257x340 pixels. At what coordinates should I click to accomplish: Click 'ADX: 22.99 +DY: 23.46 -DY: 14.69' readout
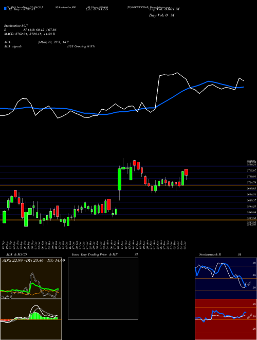pyautogui.click(x=33, y=260)
